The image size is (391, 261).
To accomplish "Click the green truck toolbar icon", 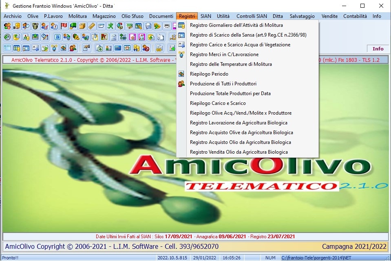I will (73, 26).
